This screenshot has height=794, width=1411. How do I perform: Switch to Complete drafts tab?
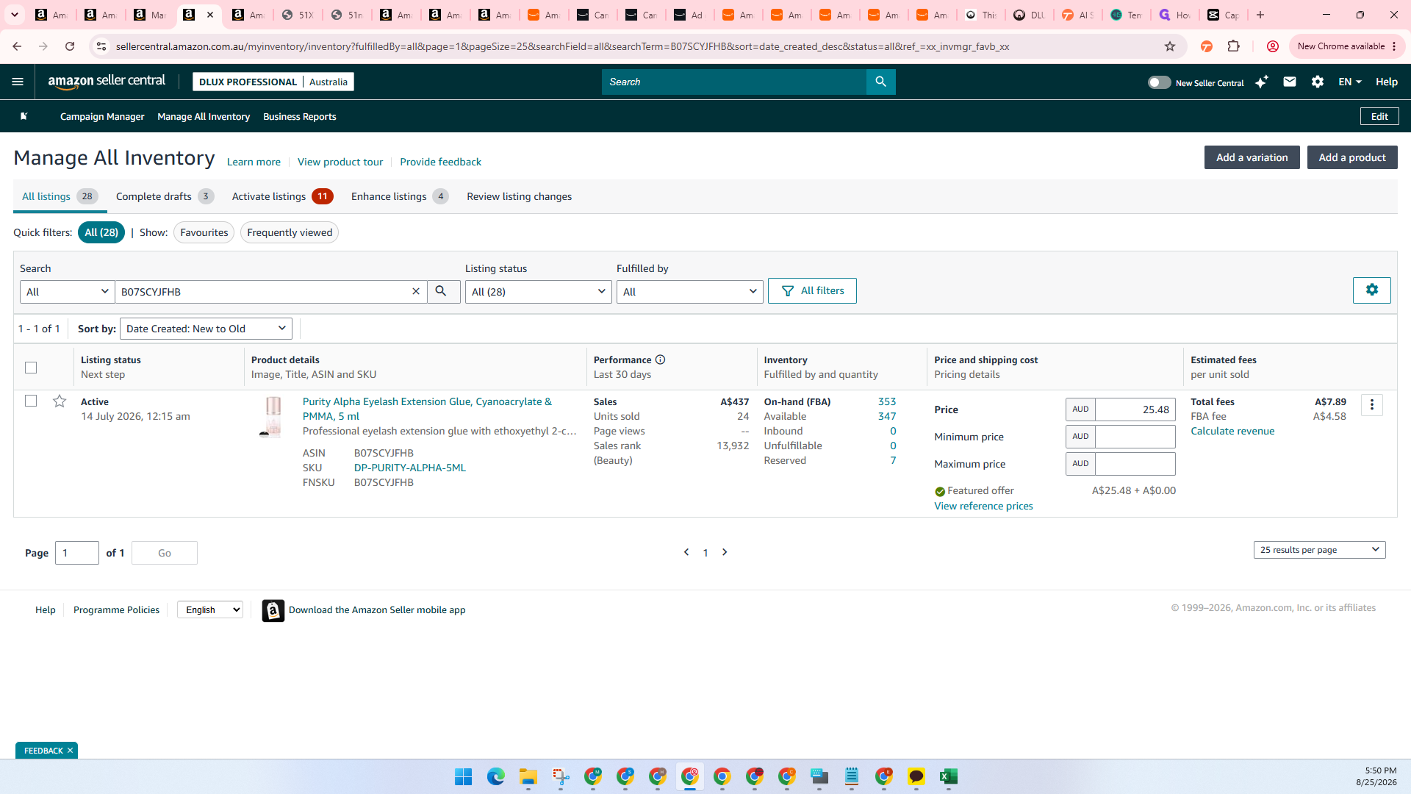point(165,196)
